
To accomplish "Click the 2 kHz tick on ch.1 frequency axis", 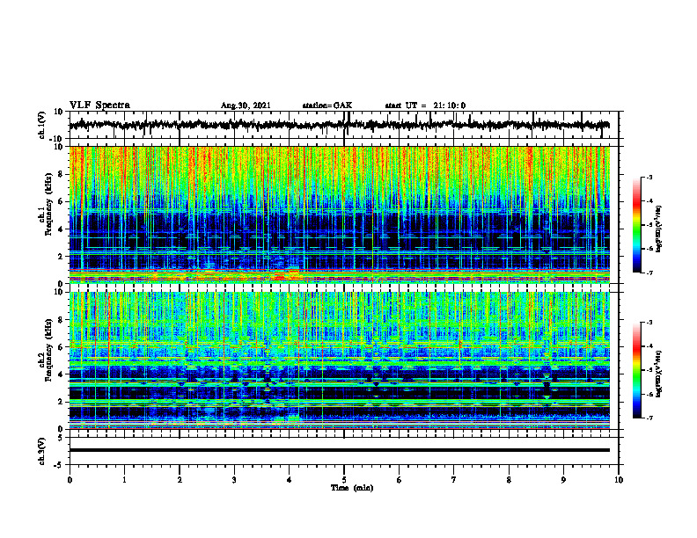I will pos(62,257).
